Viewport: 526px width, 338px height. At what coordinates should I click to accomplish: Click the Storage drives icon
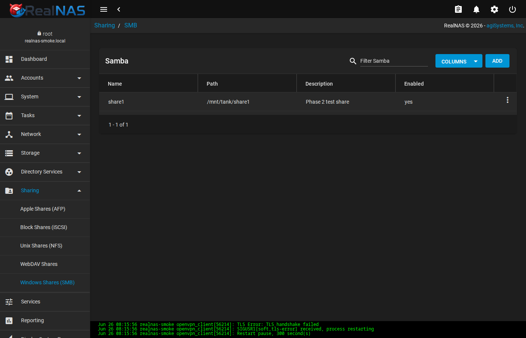[x=9, y=153]
